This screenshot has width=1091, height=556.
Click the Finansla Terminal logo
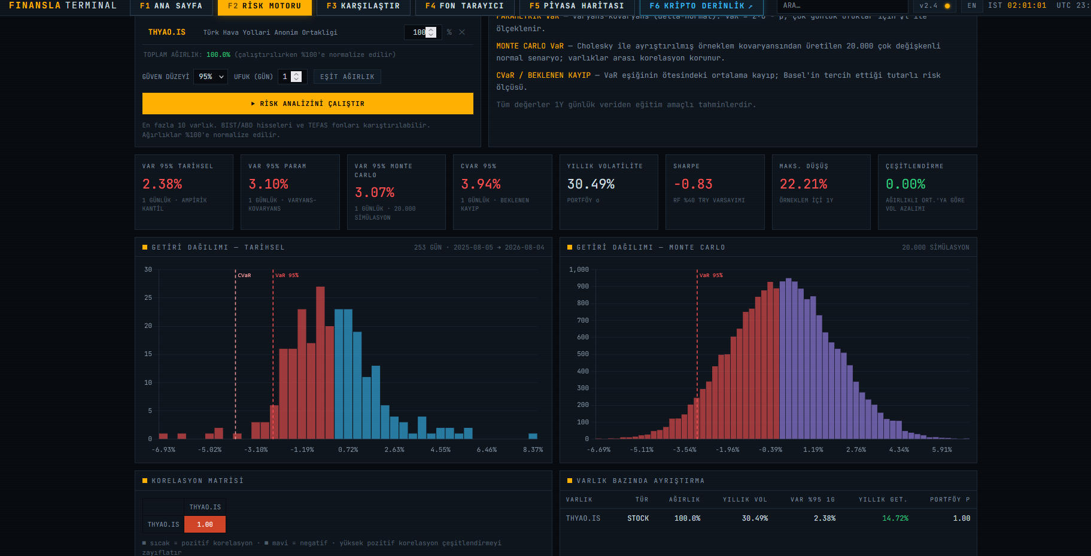[63, 5]
